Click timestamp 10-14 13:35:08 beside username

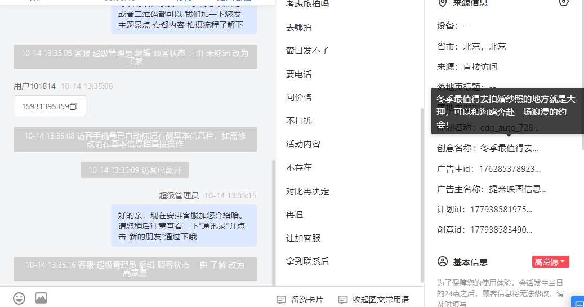tap(87, 86)
